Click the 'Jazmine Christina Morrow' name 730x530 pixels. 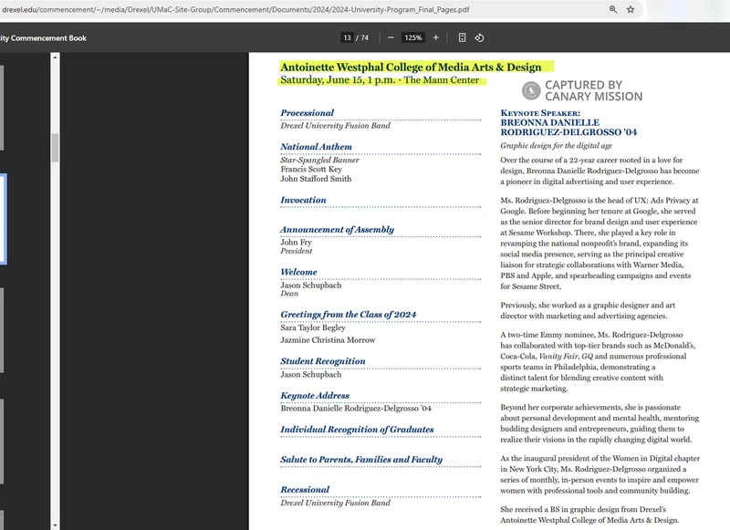328,340
